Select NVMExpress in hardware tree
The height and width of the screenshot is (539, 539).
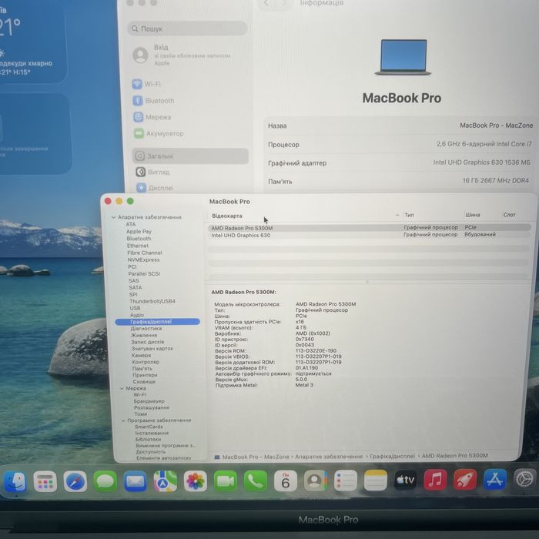(x=144, y=260)
